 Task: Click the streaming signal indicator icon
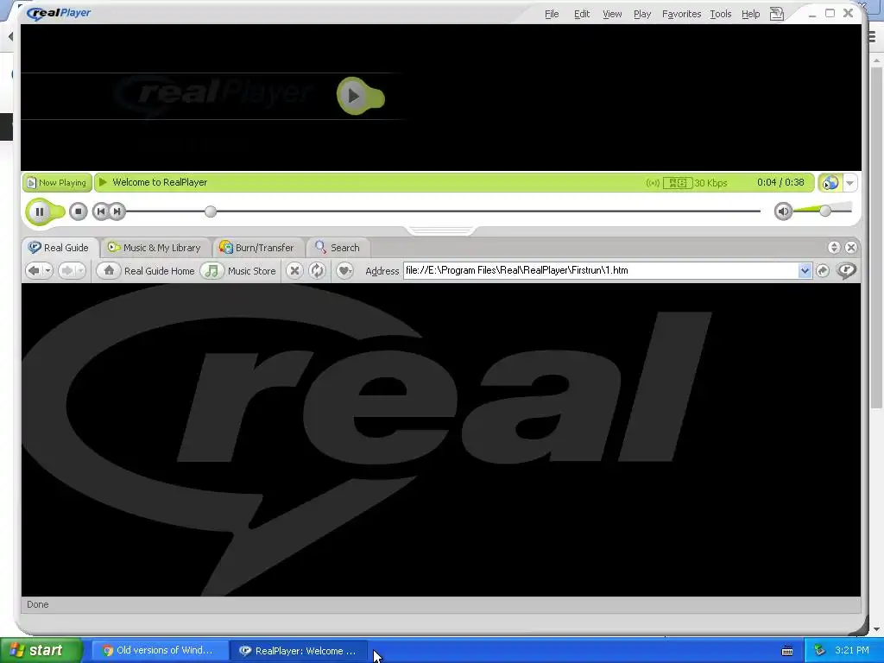(x=653, y=183)
